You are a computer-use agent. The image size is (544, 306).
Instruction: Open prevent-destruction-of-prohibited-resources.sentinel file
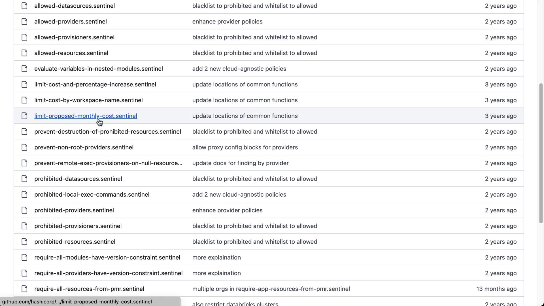click(x=107, y=132)
